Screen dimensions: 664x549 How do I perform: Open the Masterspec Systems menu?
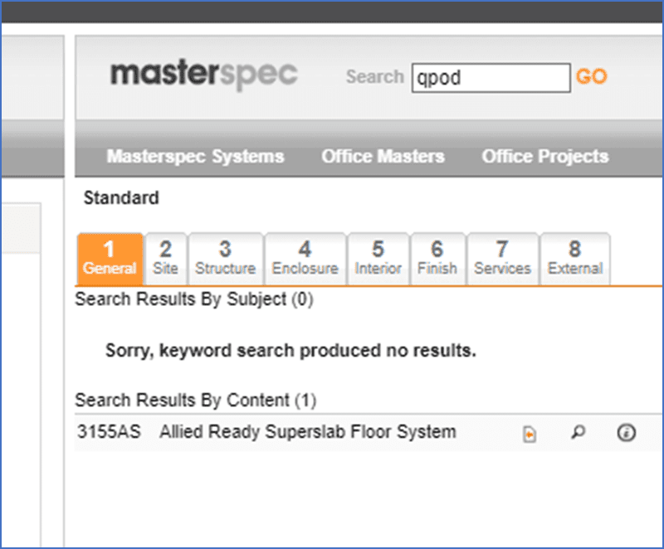195,157
